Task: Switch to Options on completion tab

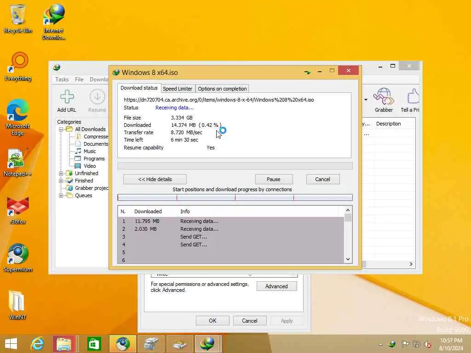Action: (x=222, y=89)
